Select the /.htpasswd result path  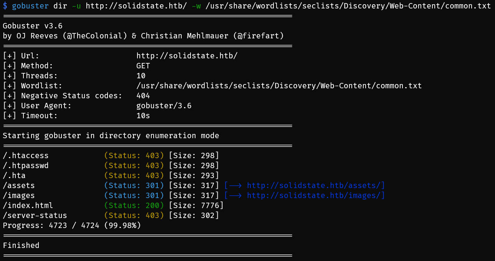26,165
